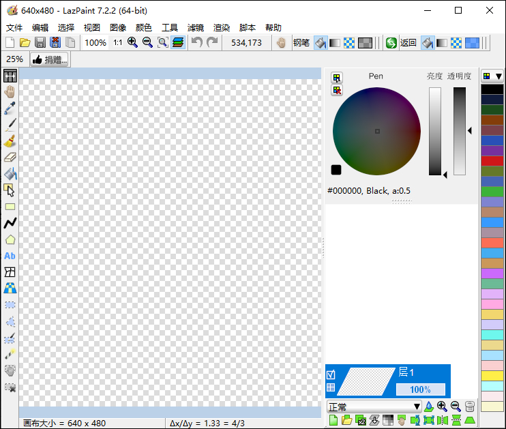The image size is (506, 429).
Task: Open the palette menu dropdown arrow
Action: pos(498,76)
